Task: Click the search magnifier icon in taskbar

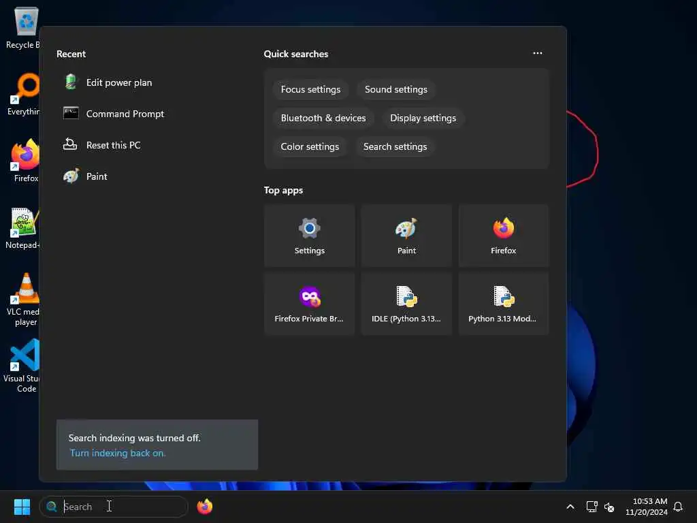Action: pos(52,507)
